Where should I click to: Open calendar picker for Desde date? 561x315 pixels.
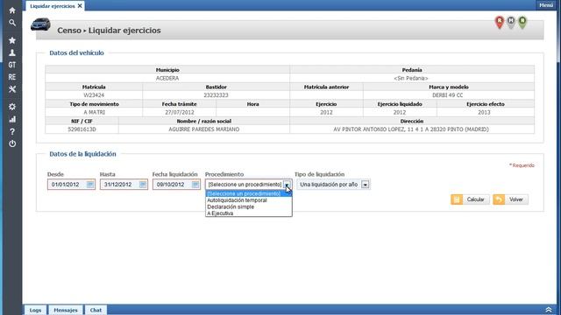click(x=89, y=185)
